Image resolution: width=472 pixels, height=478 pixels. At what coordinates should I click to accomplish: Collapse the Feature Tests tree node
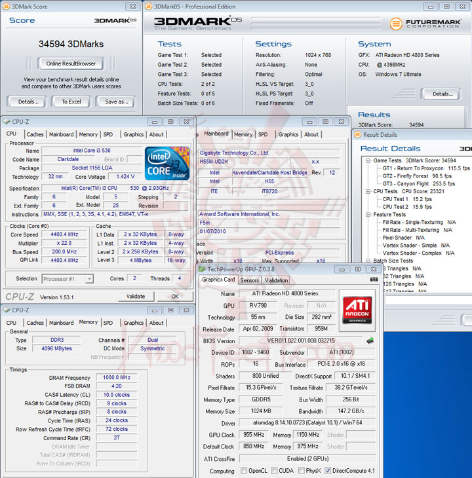(x=368, y=215)
